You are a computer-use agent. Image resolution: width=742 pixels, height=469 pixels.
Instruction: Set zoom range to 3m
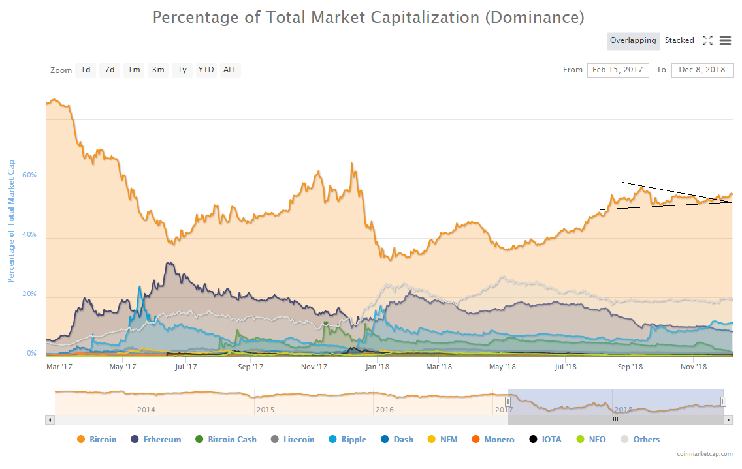click(158, 70)
